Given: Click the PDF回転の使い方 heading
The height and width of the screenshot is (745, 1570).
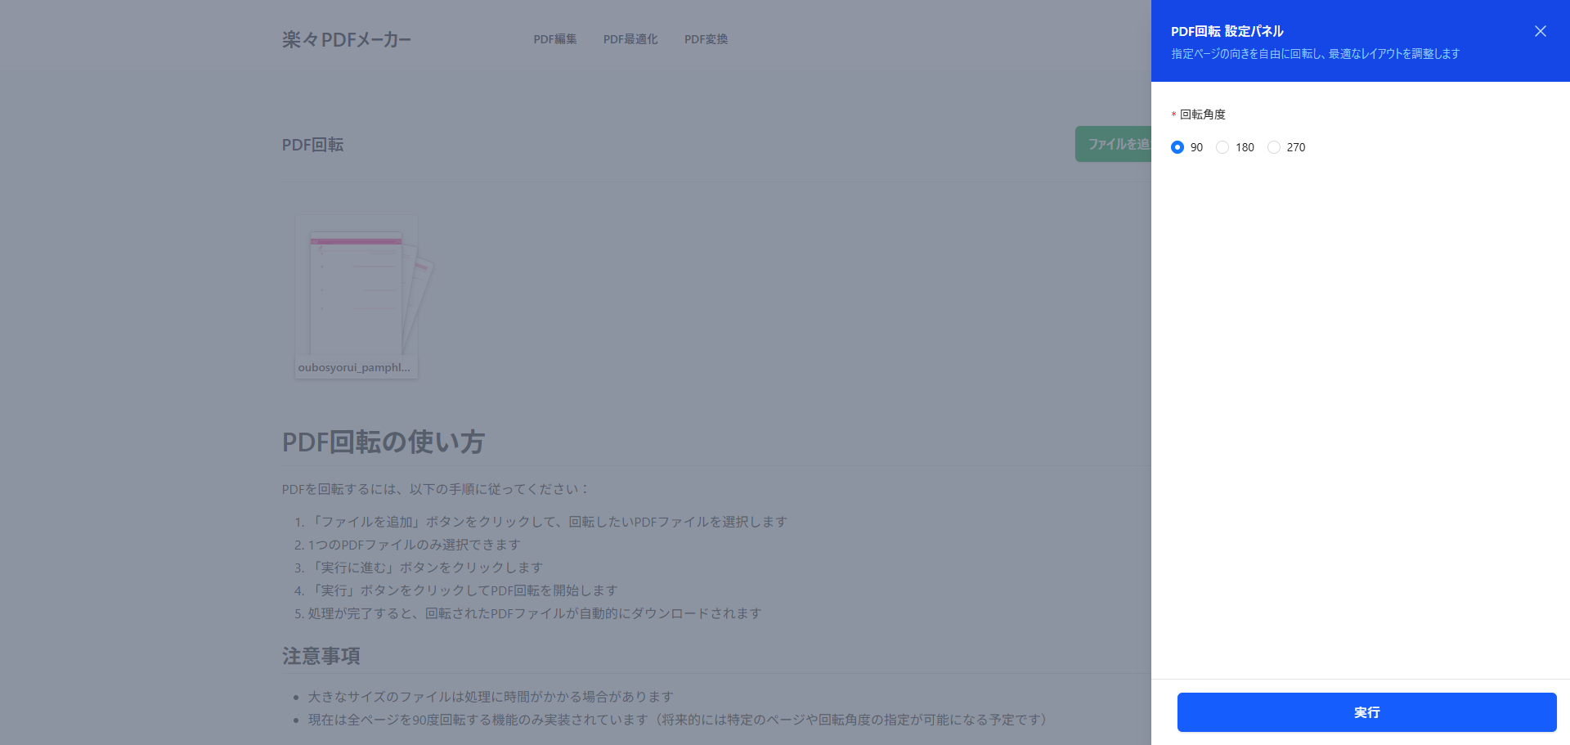Looking at the screenshot, I should [384, 442].
